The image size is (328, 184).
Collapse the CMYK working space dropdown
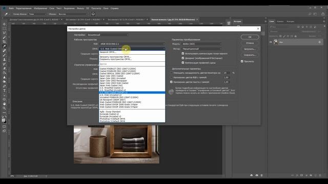pos(132,49)
